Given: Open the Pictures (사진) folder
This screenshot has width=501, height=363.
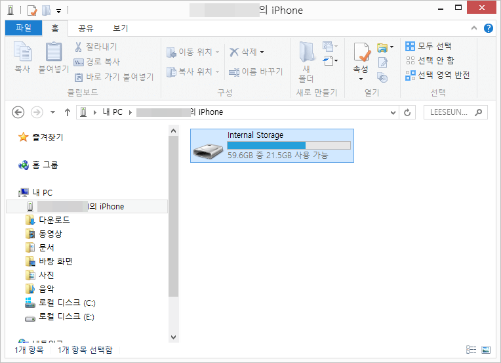Looking at the screenshot, I should (40, 275).
